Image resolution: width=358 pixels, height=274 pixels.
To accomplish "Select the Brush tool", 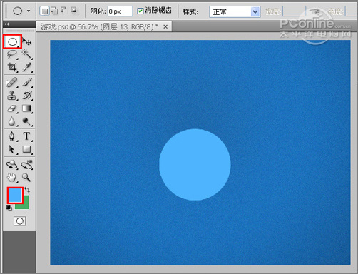I will [27, 83].
